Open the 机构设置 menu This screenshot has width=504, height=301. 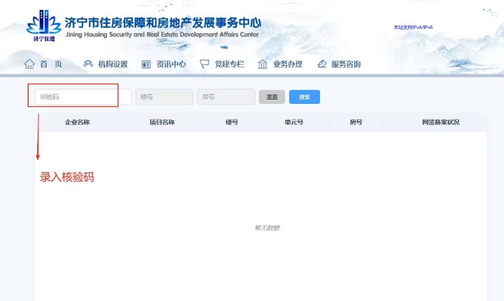113,64
